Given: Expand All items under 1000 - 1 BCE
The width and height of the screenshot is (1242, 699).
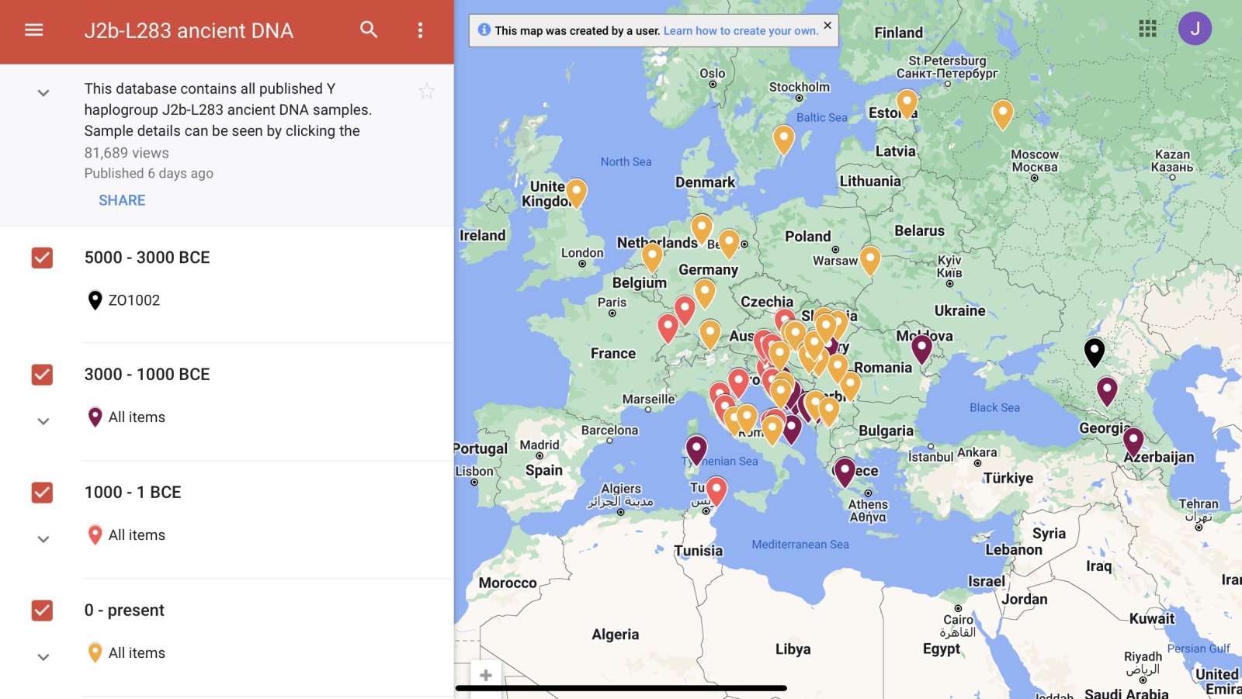Looking at the screenshot, I should coord(43,539).
